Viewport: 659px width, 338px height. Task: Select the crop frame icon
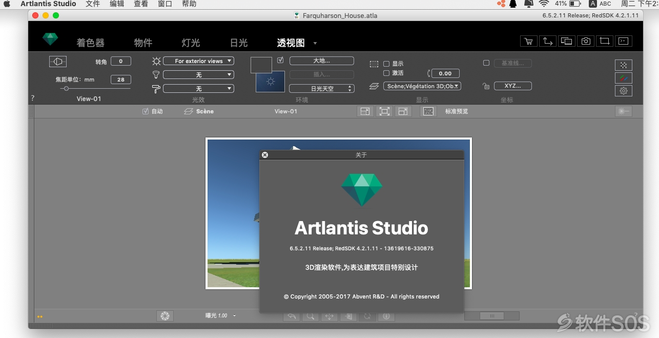(604, 42)
